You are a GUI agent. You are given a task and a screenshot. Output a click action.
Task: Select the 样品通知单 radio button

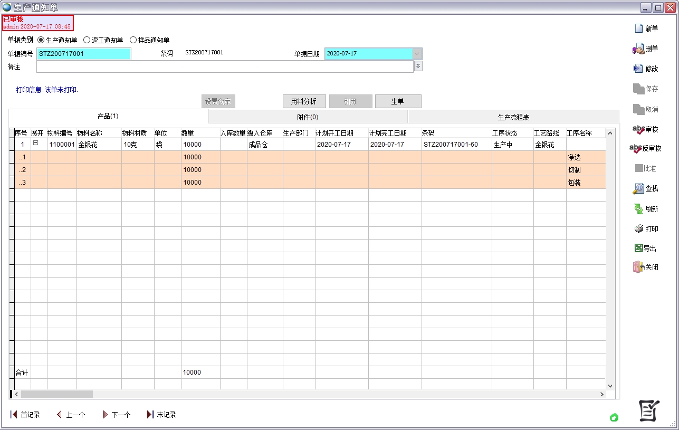tap(133, 40)
